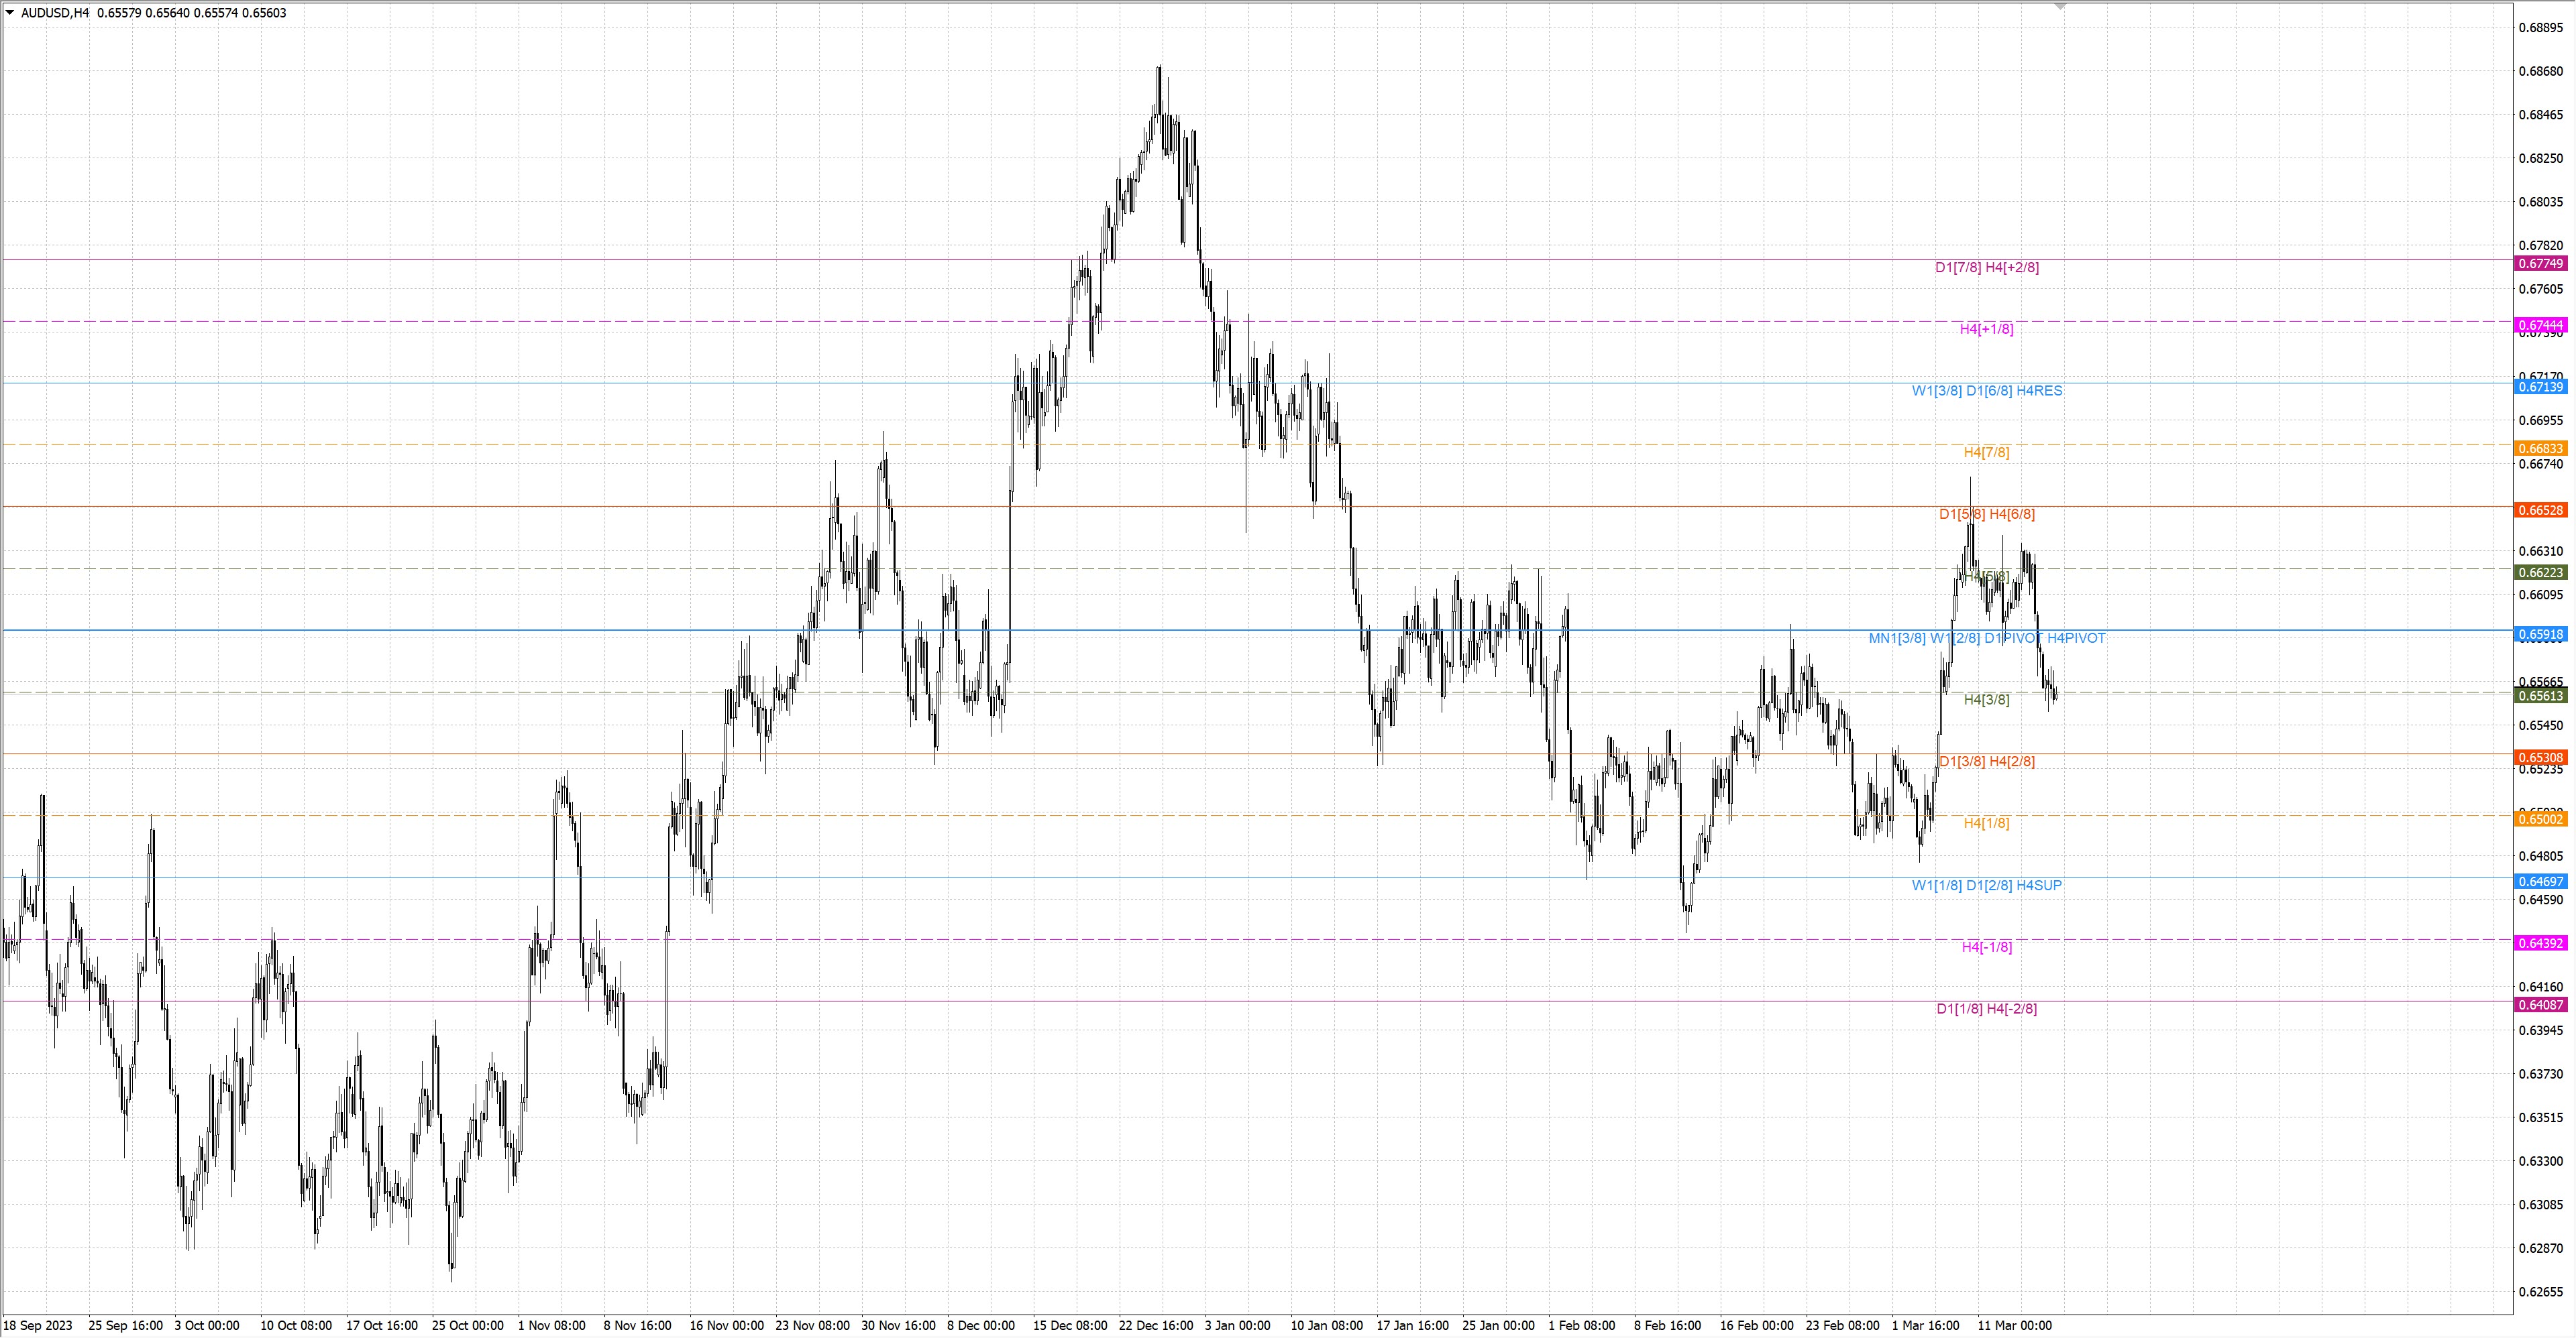Select the D1[7/8] H4[+2/8] level label

(x=1986, y=267)
